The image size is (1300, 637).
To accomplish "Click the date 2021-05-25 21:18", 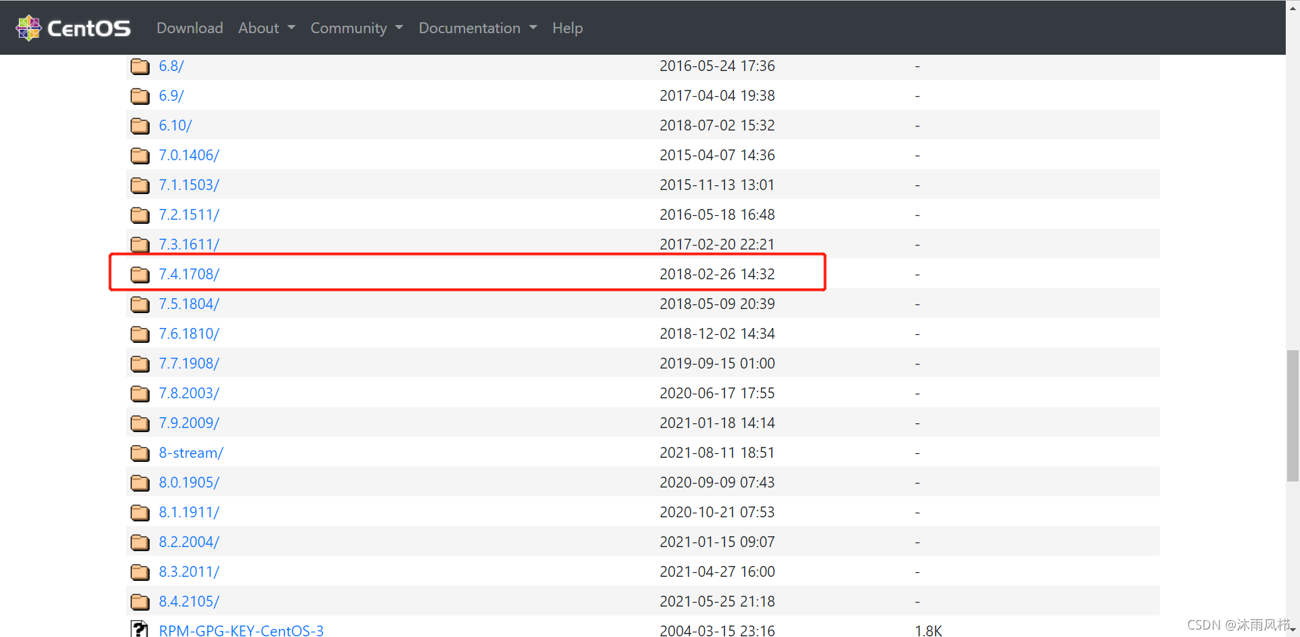I will [717, 601].
